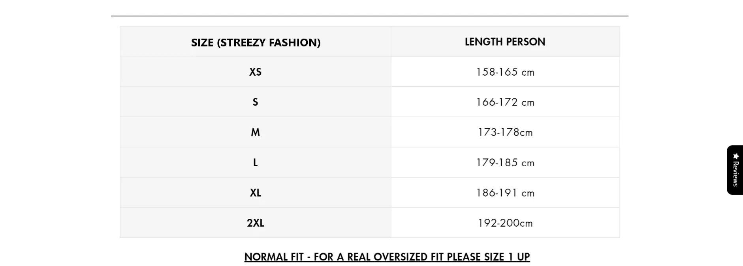
Task: Click the 186-191 cm length cell
Action: 505,193
